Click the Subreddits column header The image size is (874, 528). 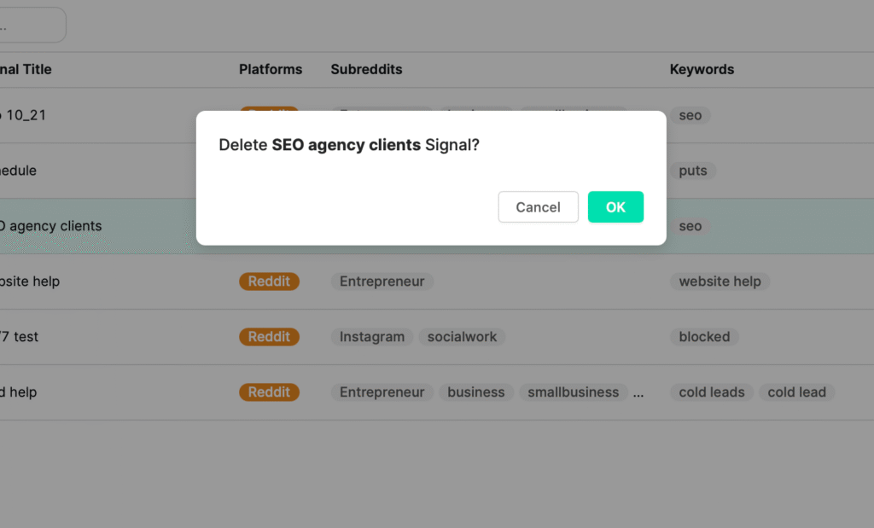click(x=366, y=69)
